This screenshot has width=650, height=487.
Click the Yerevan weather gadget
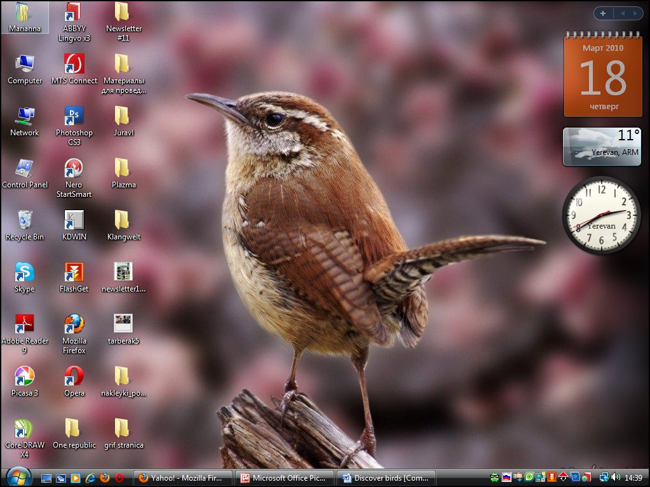coord(601,146)
